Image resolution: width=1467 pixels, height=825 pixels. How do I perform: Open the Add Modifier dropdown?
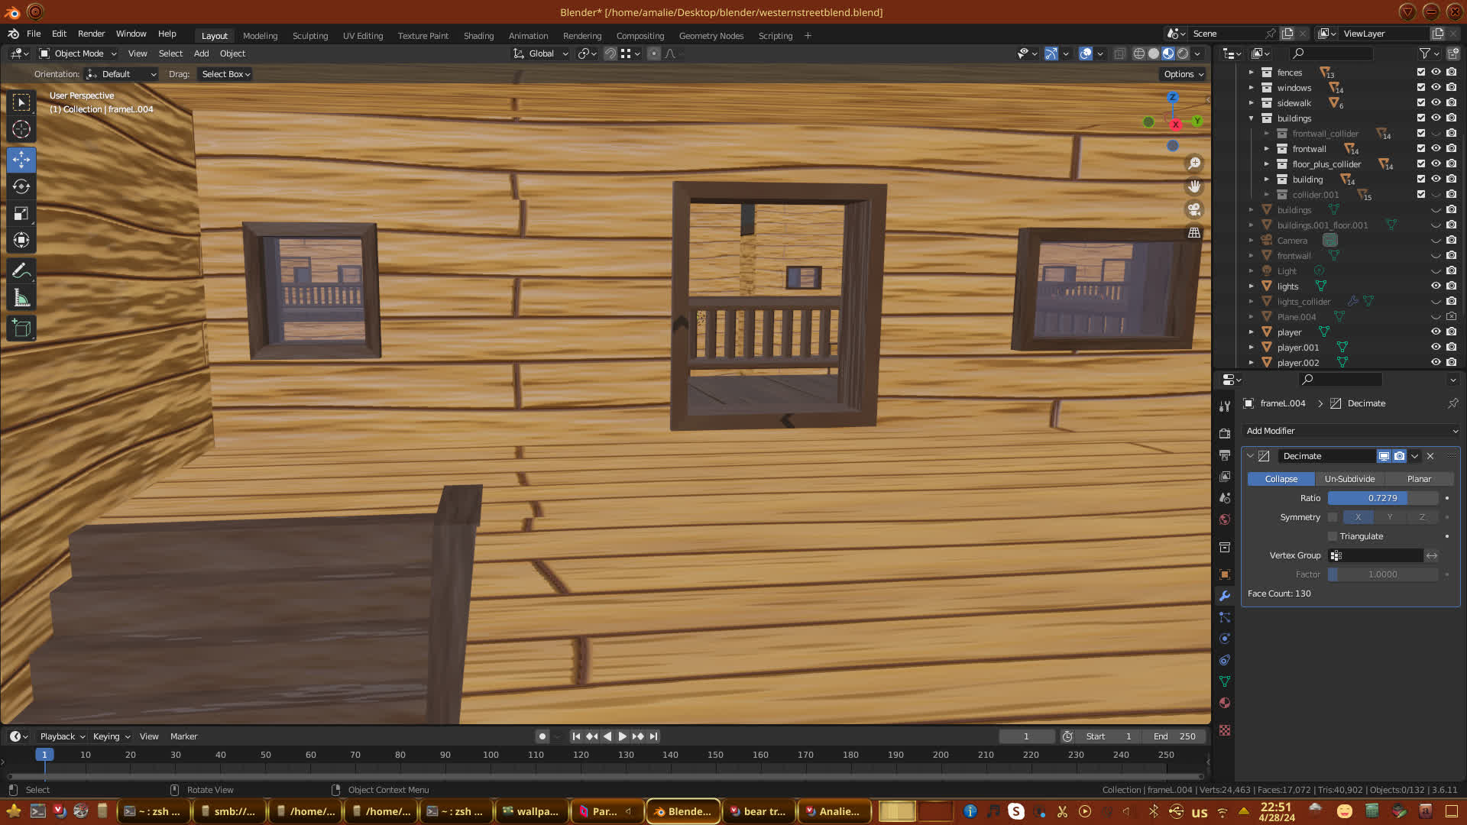(x=1350, y=431)
